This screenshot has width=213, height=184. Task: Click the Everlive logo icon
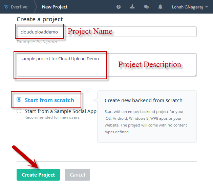(6, 7)
